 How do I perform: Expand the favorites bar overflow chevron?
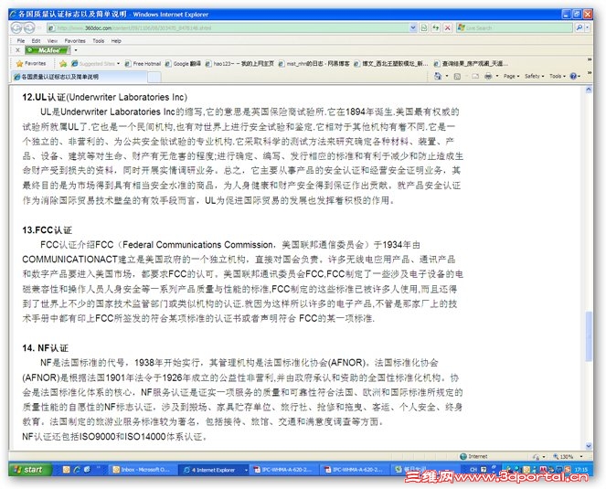(589, 60)
